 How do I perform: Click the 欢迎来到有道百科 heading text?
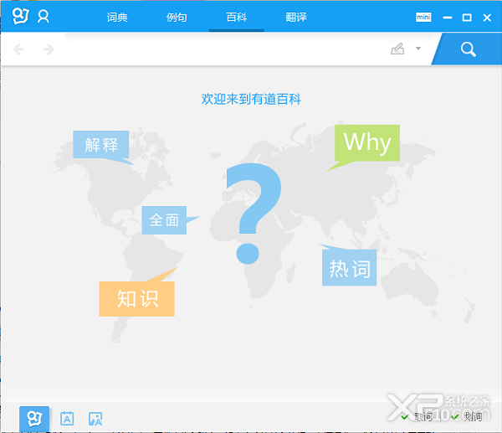click(251, 99)
